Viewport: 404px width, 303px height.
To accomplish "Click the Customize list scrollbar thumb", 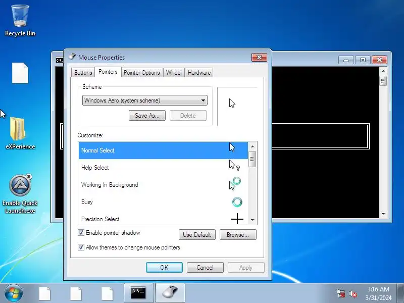I will (x=252, y=159).
